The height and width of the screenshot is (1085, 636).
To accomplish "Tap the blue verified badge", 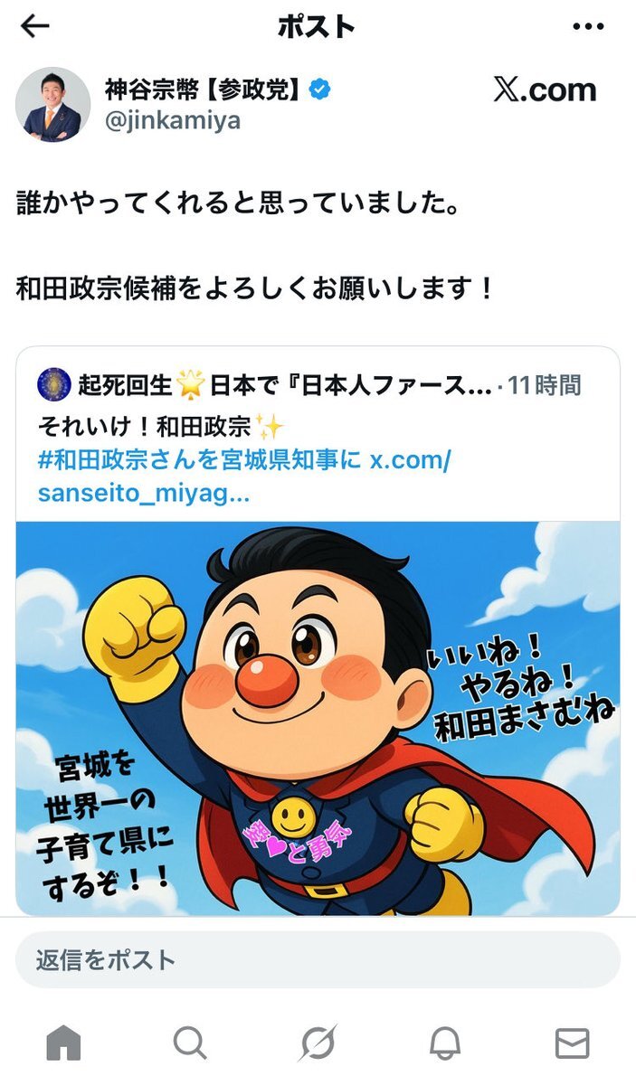I will click(320, 88).
